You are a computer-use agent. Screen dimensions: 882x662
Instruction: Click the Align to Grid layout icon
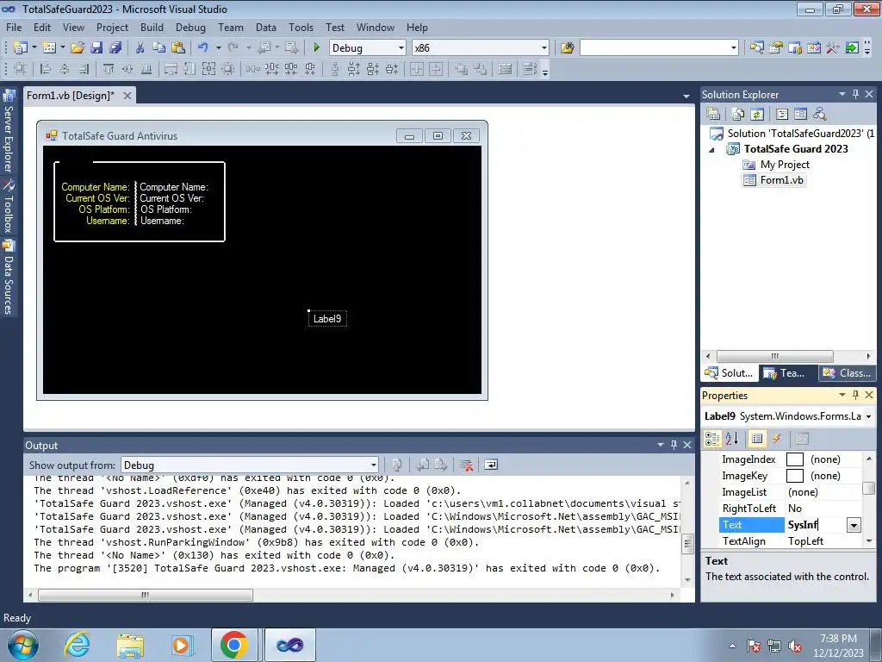[x=21, y=69]
